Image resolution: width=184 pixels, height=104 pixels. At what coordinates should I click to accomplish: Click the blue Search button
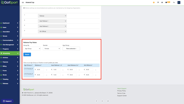[x=27, y=54]
